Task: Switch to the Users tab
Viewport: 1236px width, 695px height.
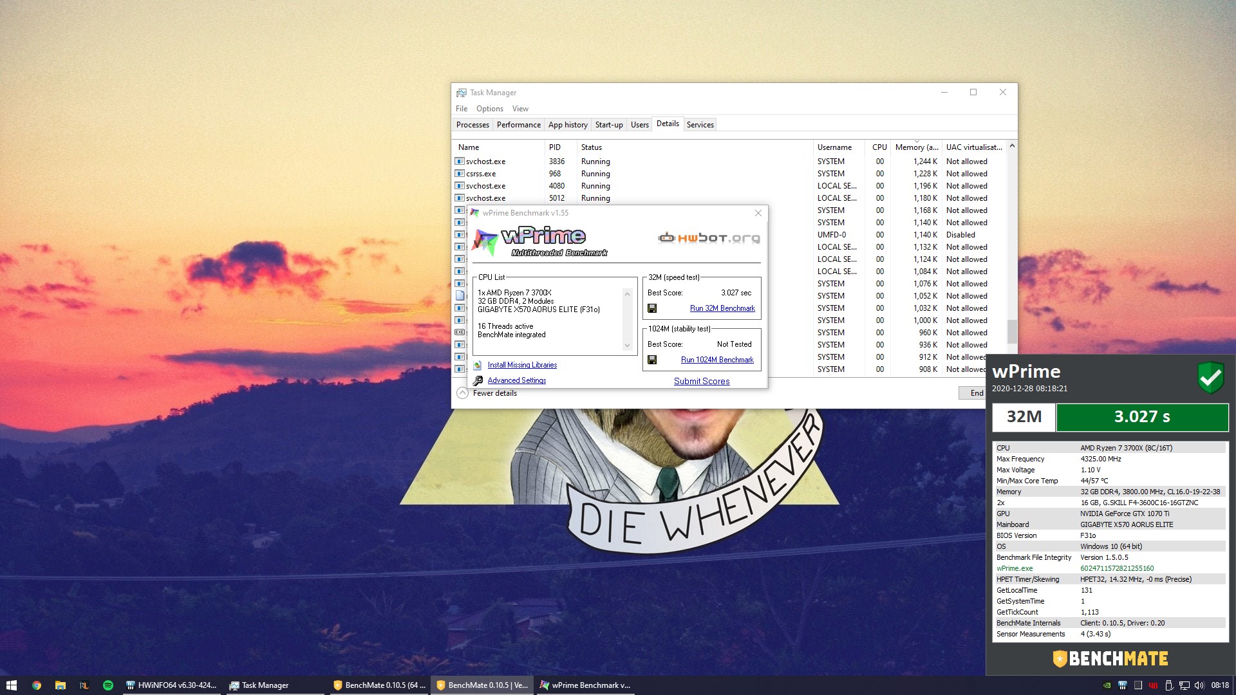Action: [639, 125]
